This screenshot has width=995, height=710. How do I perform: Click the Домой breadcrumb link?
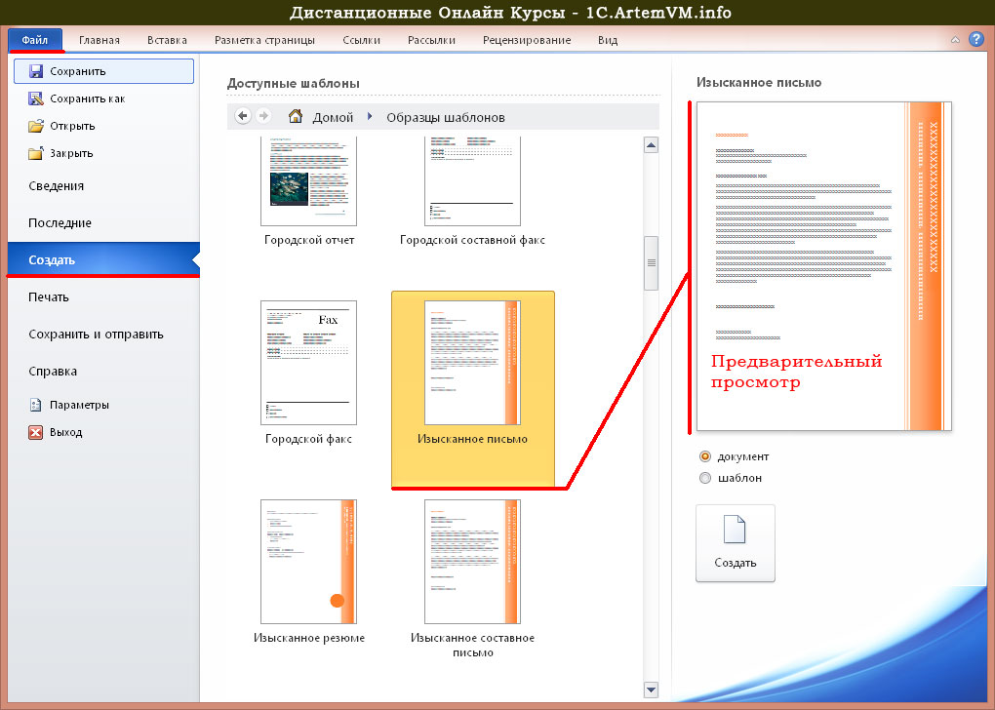tap(333, 117)
